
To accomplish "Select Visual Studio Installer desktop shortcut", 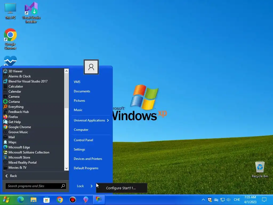I will pyautogui.click(x=31, y=13).
